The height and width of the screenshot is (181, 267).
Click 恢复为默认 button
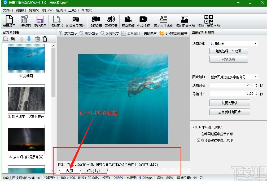click(x=230, y=103)
